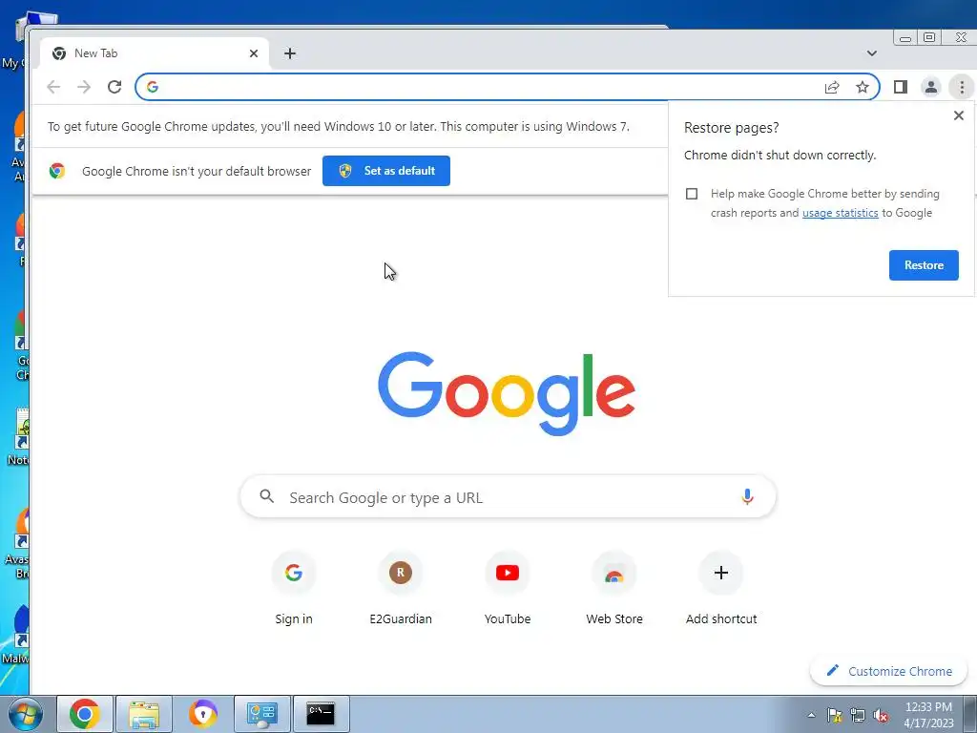The height and width of the screenshot is (733, 977).
Task: Open the Windows Start menu
Action: point(25,714)
